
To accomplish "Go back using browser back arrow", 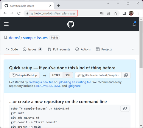I will tap(5, 13).
